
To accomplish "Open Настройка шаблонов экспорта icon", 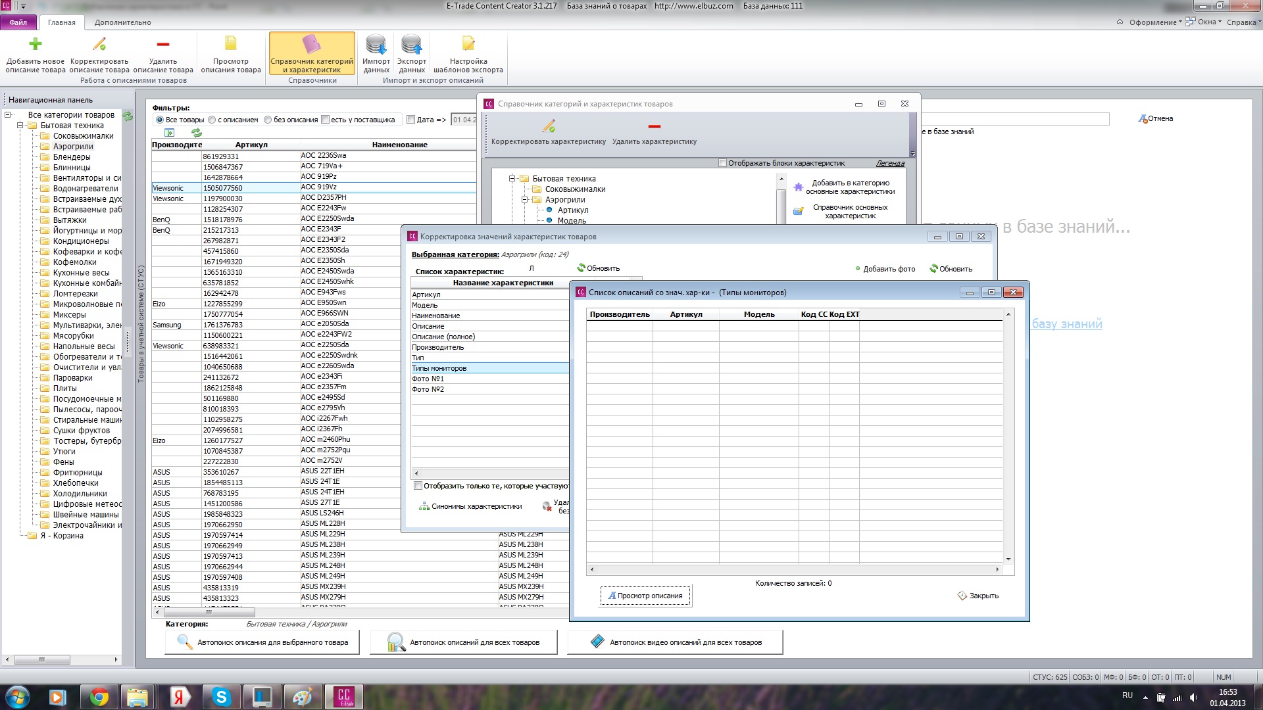I will [x=468, y=44].
